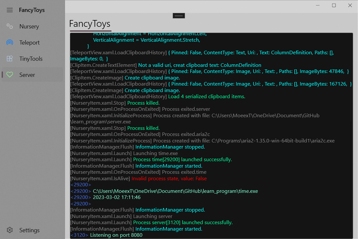The width and height of the screenshot is (358, 239).
Task: Click the TinyTools shapes icon
Action: pyautogui.click(x=10, y=59)
